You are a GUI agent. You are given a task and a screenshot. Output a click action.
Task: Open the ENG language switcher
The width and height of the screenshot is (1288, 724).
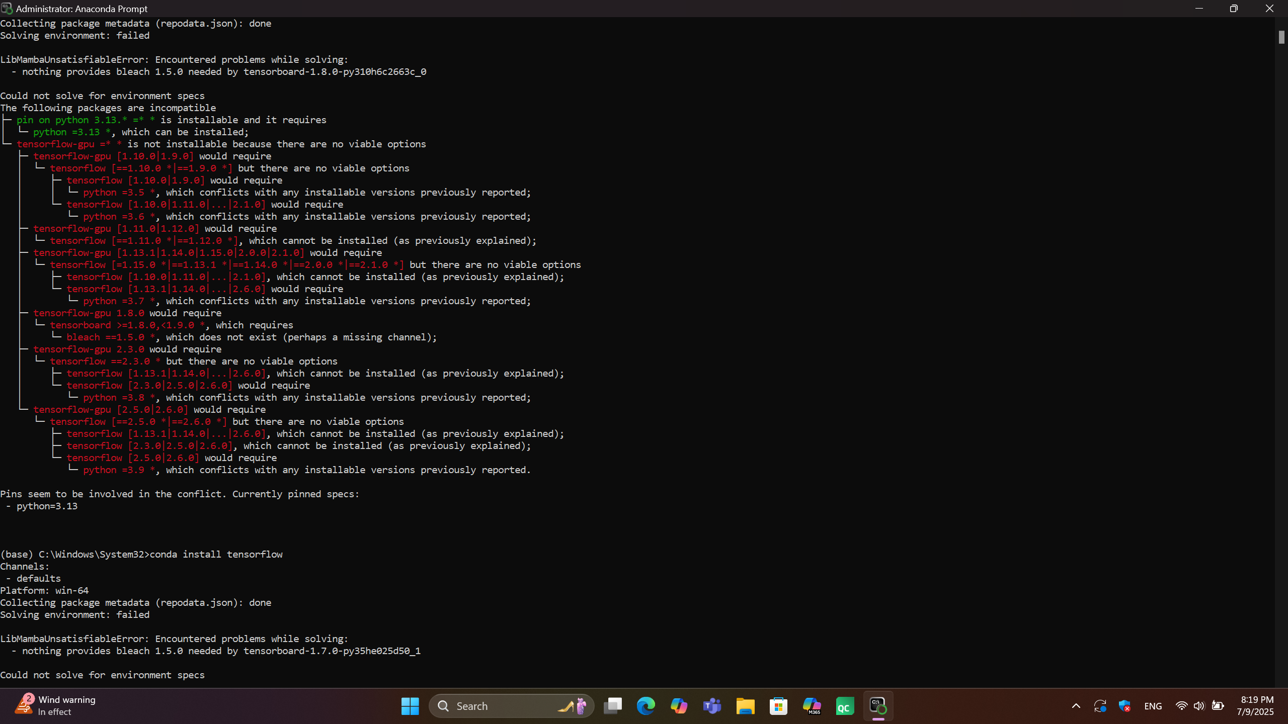(x=1153, y=706)
